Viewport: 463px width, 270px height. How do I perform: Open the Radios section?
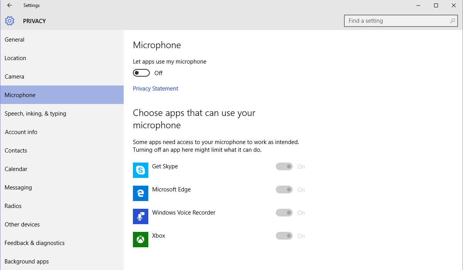(x=62, y=206)
